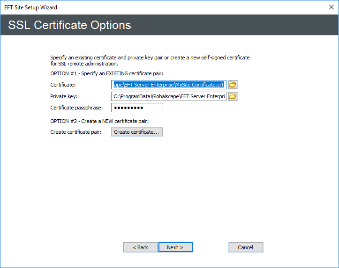Open folder browser for Private key file

(x=233, y=96)
